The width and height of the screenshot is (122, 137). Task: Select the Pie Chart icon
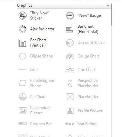point(23,97)
